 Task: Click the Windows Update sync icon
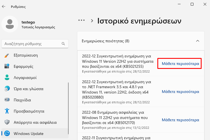coord(7,134)
